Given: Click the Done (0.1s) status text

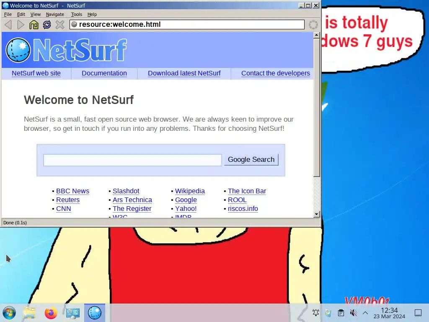Looking at the screenshot, I should pos(15,223).
